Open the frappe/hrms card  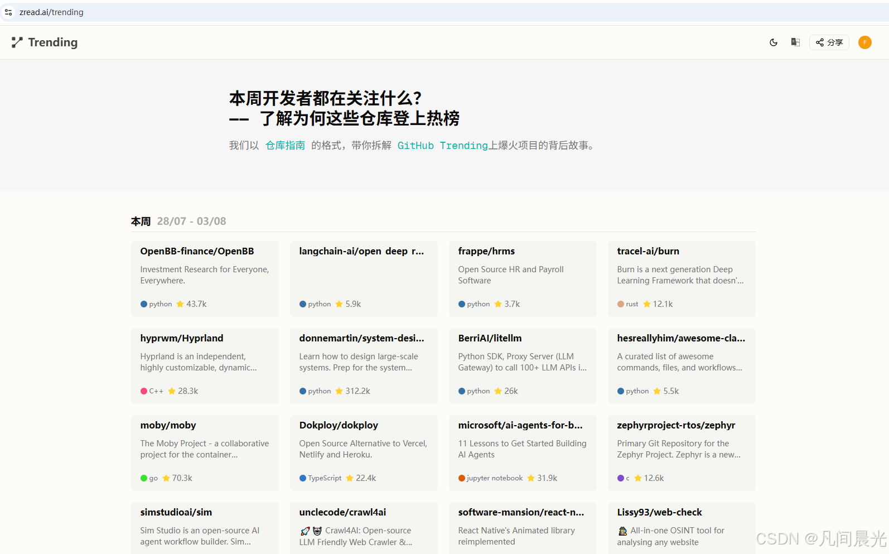click(x=523, y=279)
